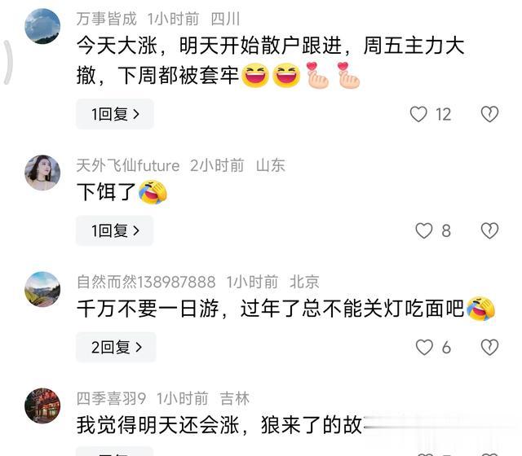The image size is (522, 456).
Task: Select comment text 今天大涨，明天开始散户跟进
Action: click(x=210, y=46)
